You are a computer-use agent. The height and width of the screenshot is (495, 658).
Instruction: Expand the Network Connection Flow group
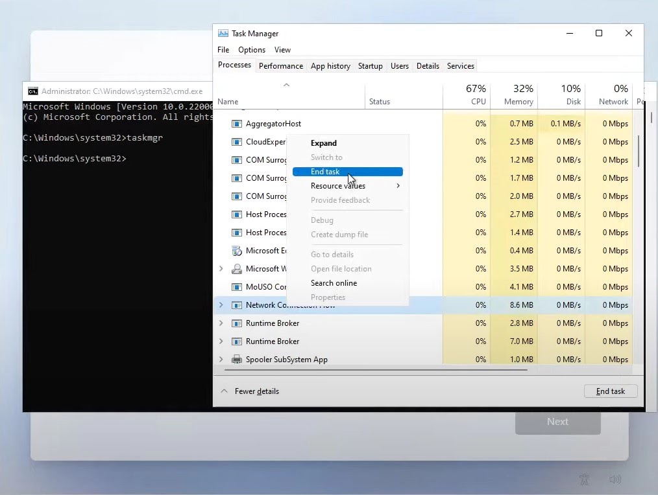click(x=221, y=305)
